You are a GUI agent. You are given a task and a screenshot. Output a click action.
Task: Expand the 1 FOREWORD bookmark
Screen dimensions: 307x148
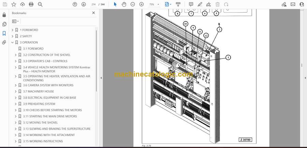13,30
